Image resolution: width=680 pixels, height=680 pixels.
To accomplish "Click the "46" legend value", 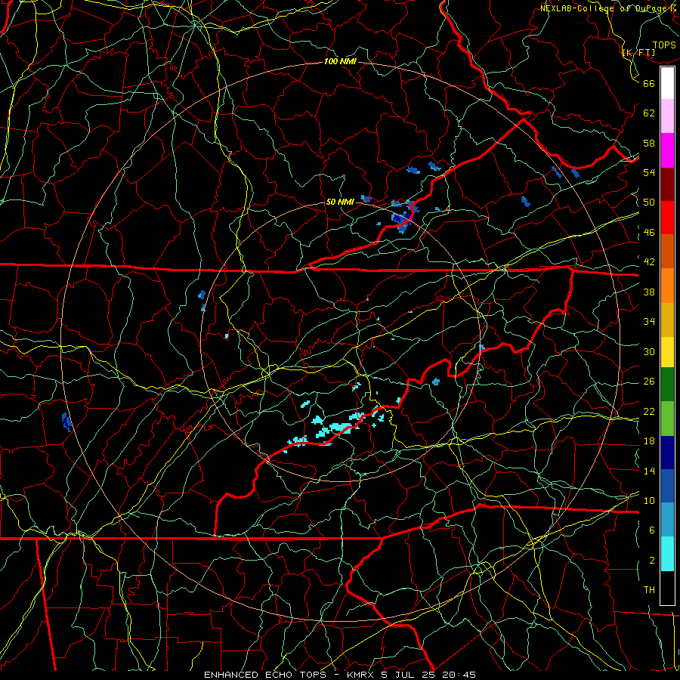I will click(649, 233).
